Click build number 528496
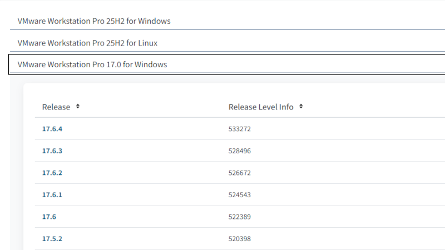 pyautogui.click(x=240, y=151)
